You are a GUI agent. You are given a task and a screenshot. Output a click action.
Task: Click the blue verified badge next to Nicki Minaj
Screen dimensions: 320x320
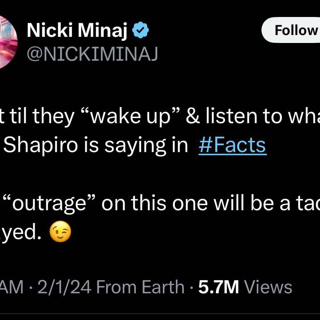point(140,30)
